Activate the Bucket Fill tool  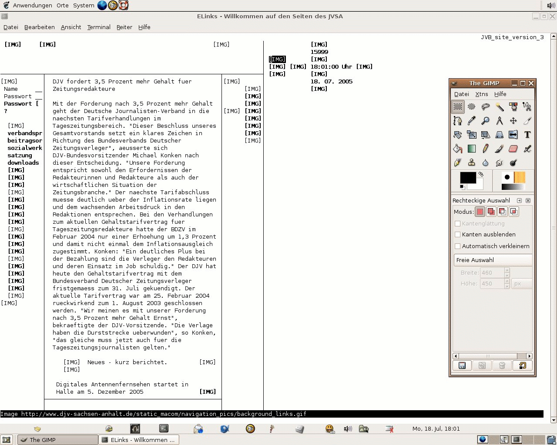click(458, 149)
